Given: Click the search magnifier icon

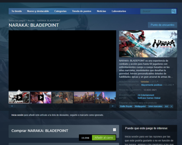Looking at the screenshot, I should (x=174, y=11).
